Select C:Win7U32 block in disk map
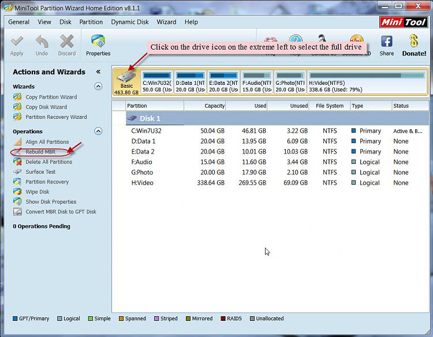This screenshot has width=433, height=337. click(x=157, y=83)
